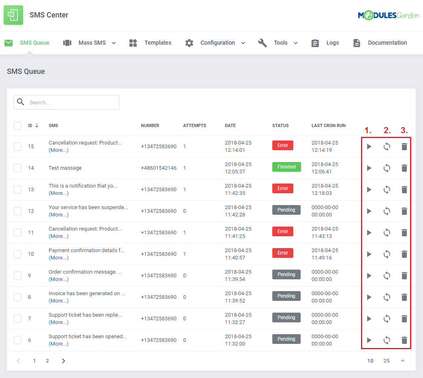
Task: Open the Documentation tab
Action: pos(380,43)
